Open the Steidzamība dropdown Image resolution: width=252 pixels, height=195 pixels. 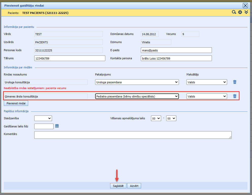tap(43, 118)
